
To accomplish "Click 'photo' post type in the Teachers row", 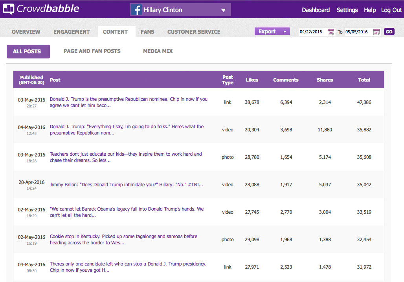I will [228, 157].
